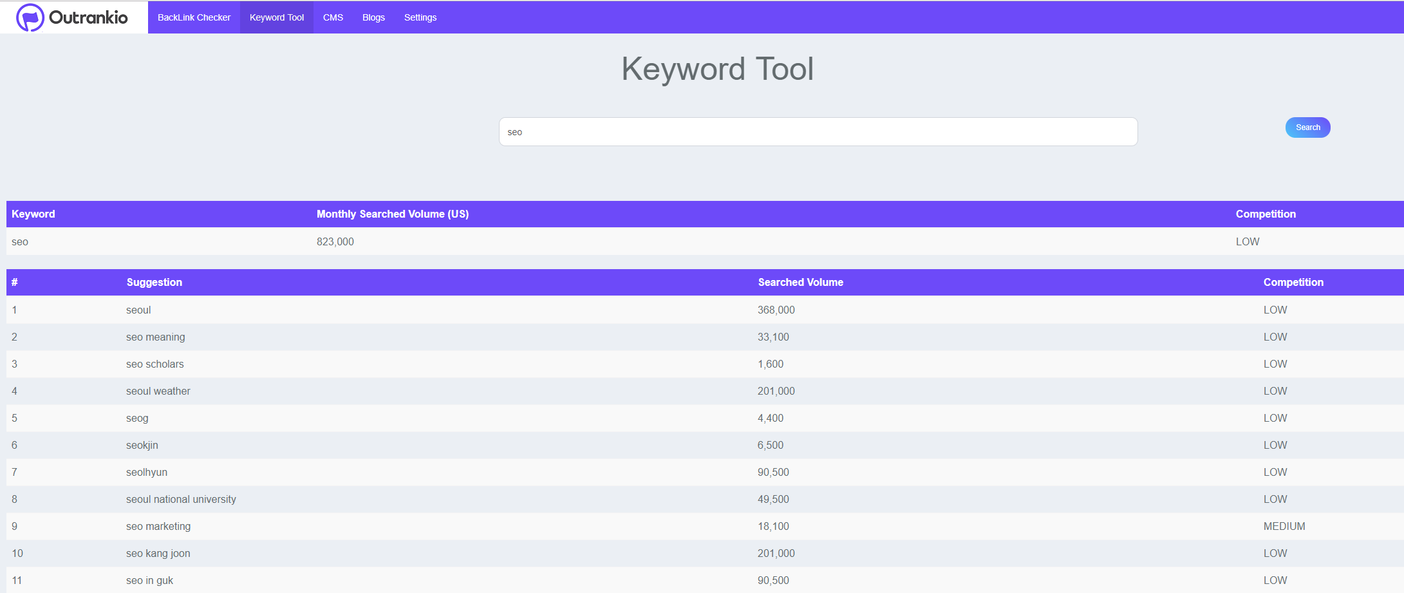1404x593 pixels.
Task: Go to the Blogs section
Action: 373,17
